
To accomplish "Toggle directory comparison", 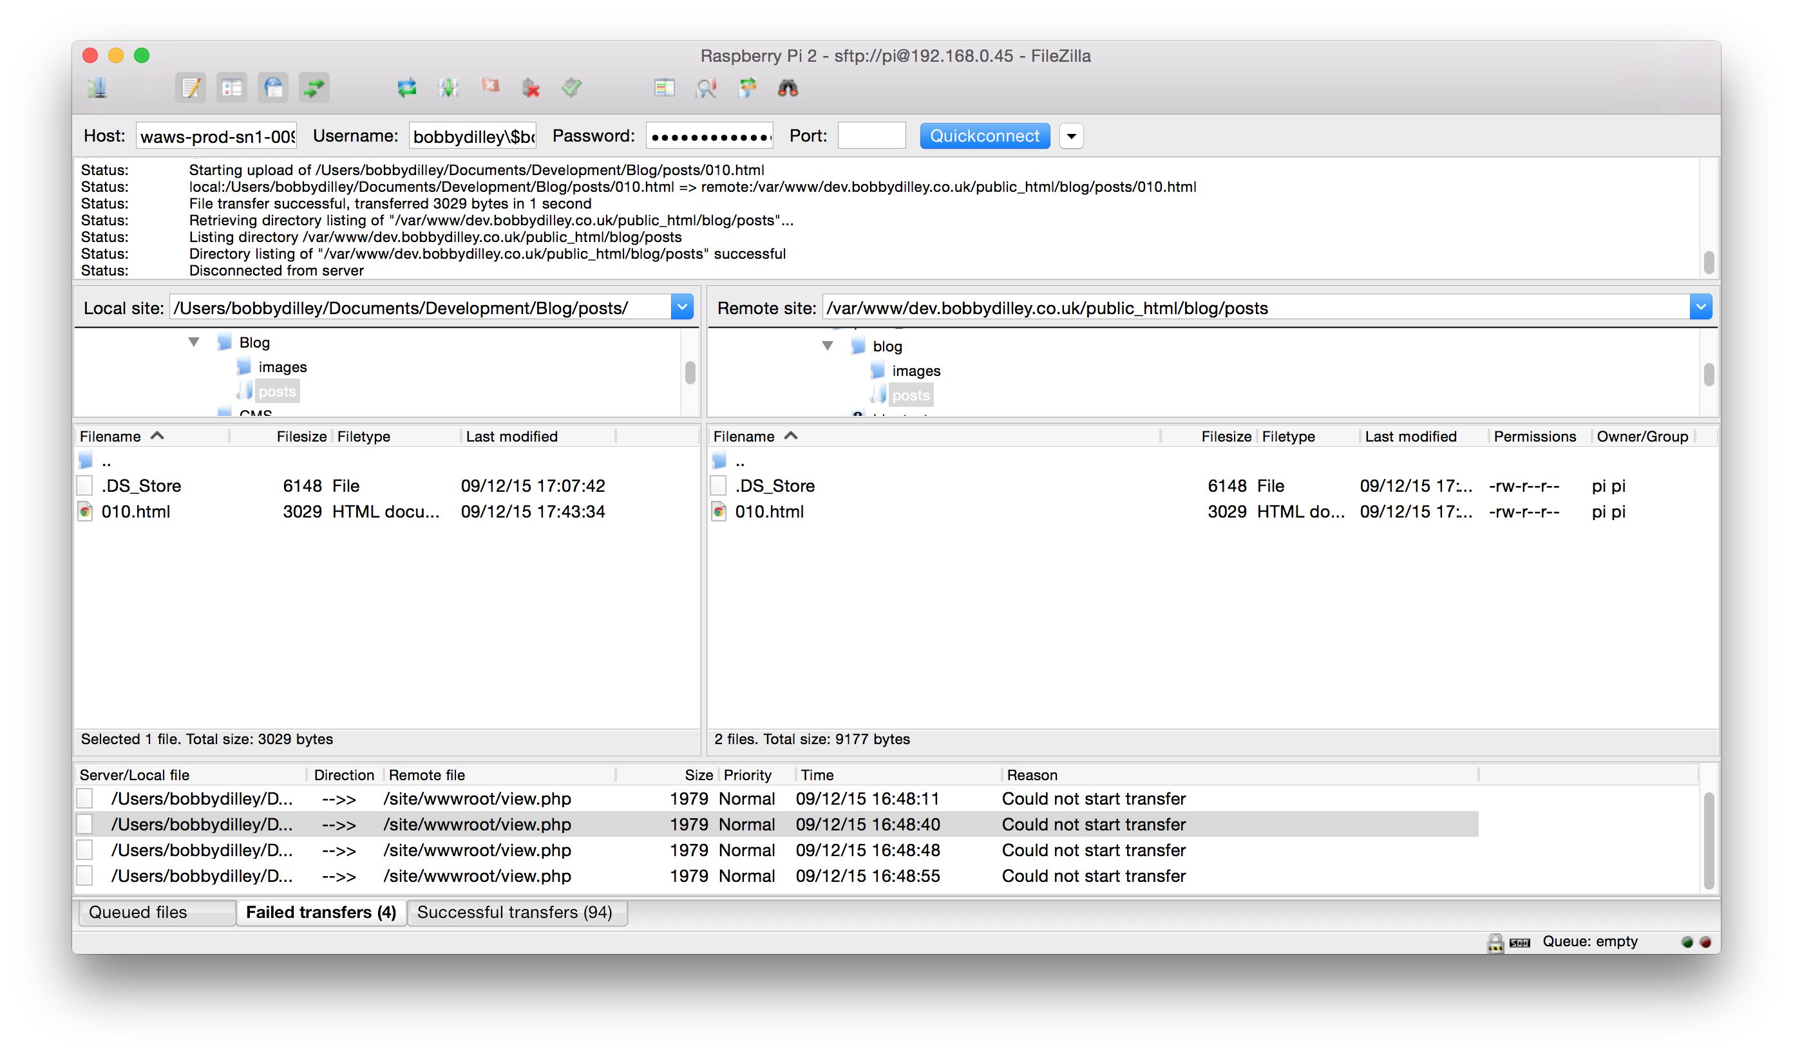I will point(705,88).
